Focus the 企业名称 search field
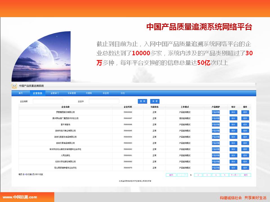This screenshot has height=202, width=270. 48,101
